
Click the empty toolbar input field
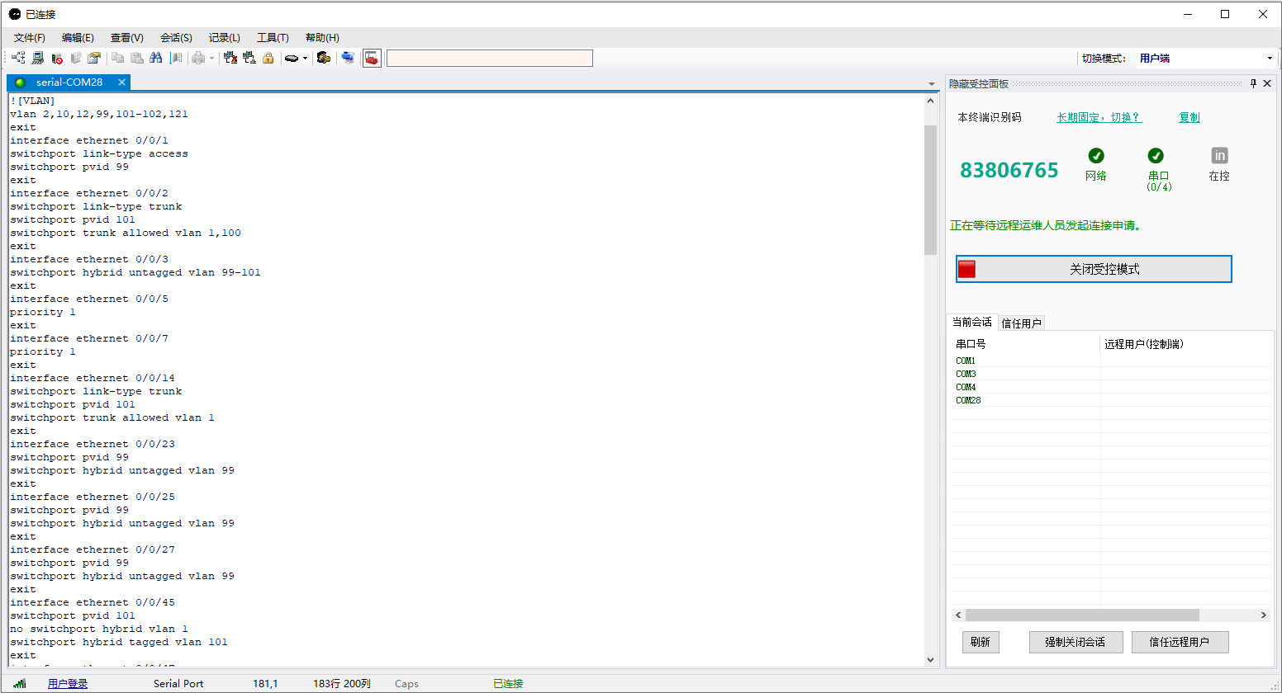[x=489, y=58]
